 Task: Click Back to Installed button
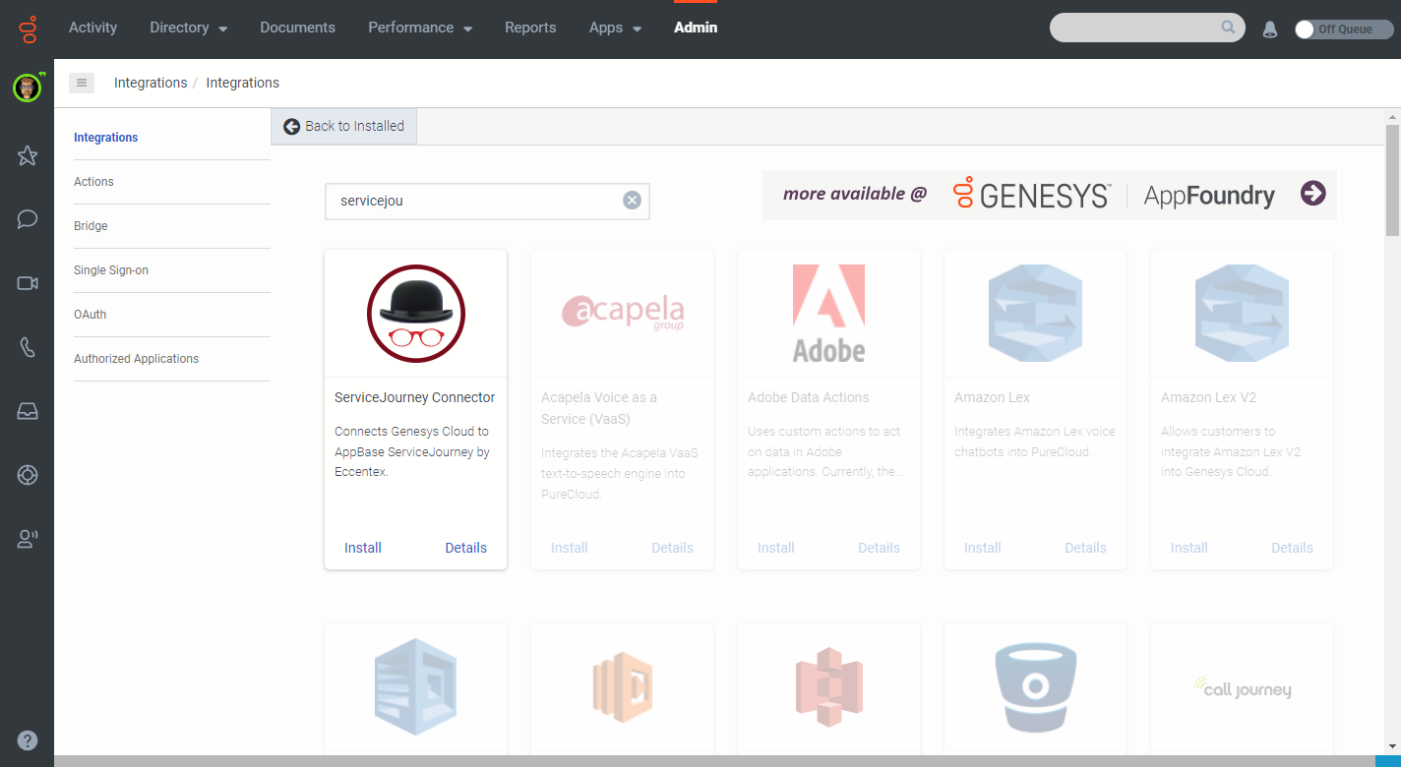pos(344,126)
